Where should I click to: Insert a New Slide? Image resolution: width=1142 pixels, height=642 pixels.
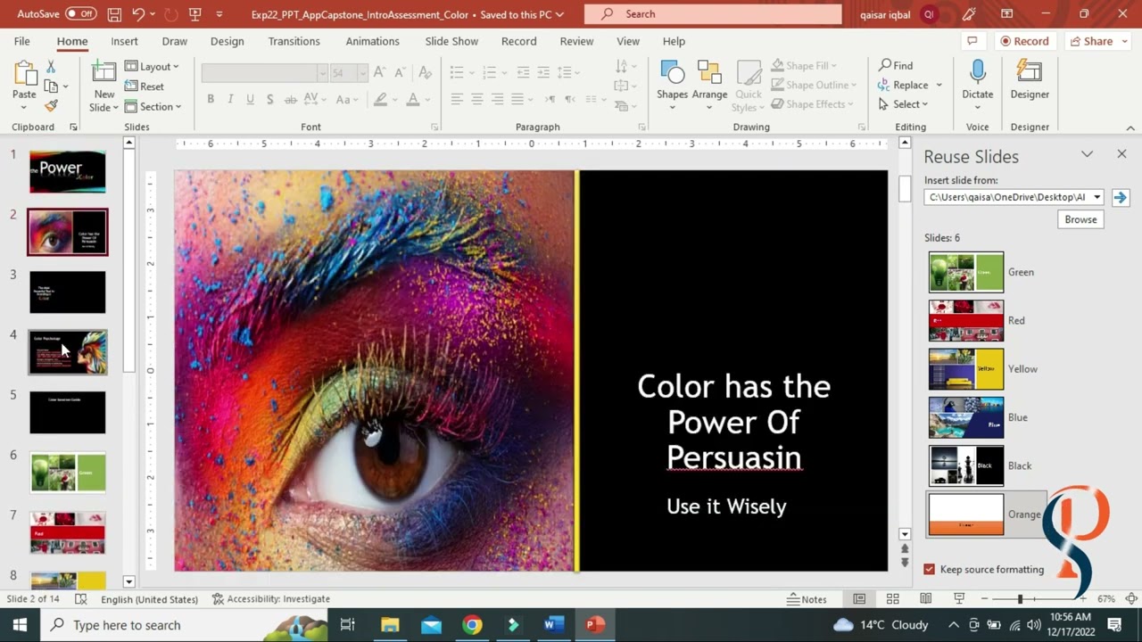click(x=103, y=86)
